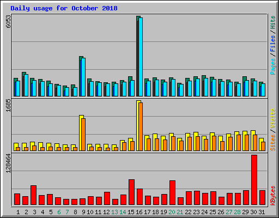
Task: Click the 'Daily usage for October 2018' title
Action: point(64,8)
